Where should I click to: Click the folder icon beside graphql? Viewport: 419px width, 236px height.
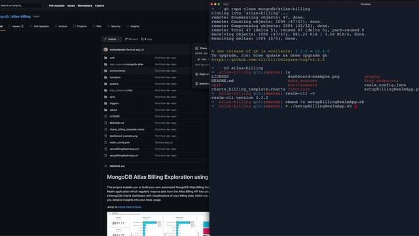[105, 84]
